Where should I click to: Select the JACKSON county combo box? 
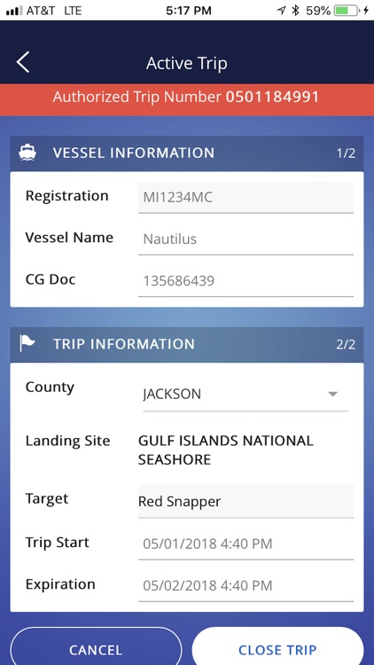coord(245,395)
